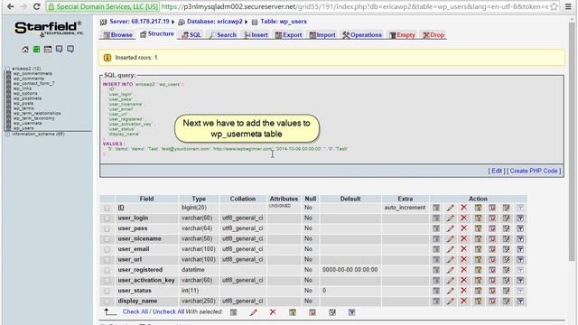Viewport: 578px width, 325px height.
Task: Open the Search tab
Action: (223, 35)
